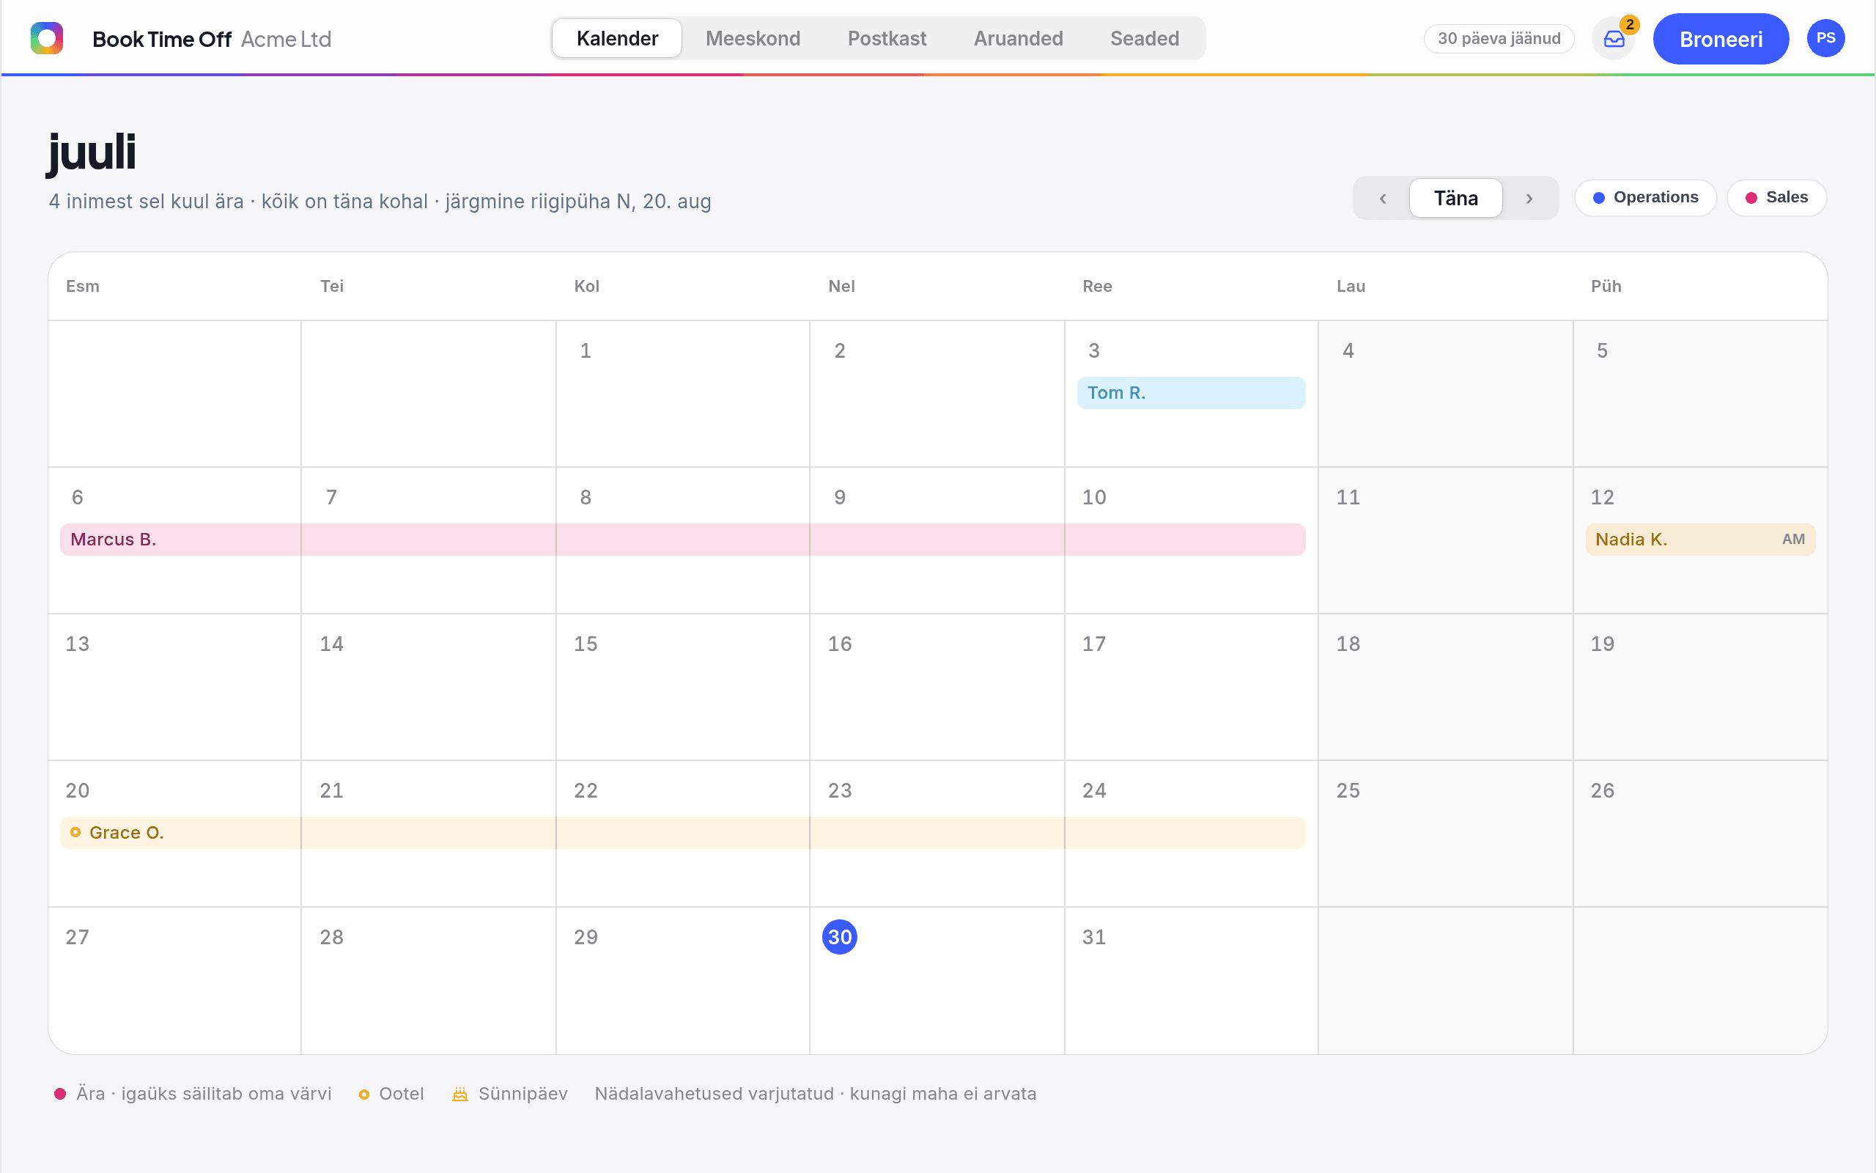Click the month summary subtitle text

click(380, 202)
